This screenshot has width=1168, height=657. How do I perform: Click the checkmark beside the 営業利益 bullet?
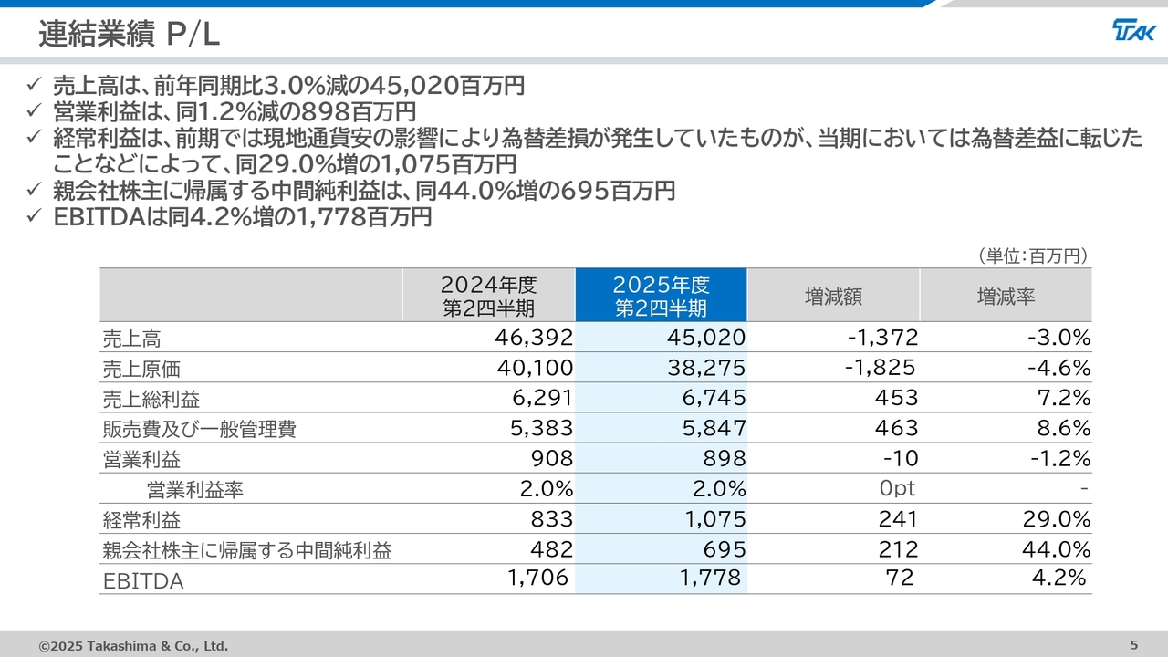(x=34, y=111)
